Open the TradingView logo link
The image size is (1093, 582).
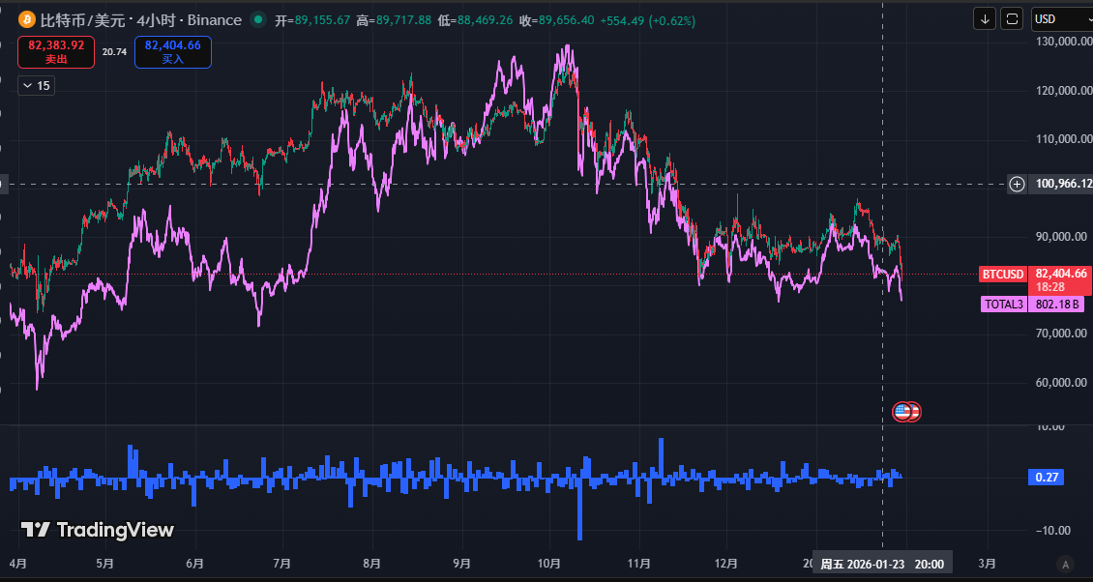pyautogui.click(x=98, y=530)
